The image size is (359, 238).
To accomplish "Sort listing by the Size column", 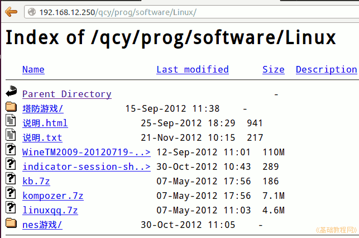I will (274, 70).
